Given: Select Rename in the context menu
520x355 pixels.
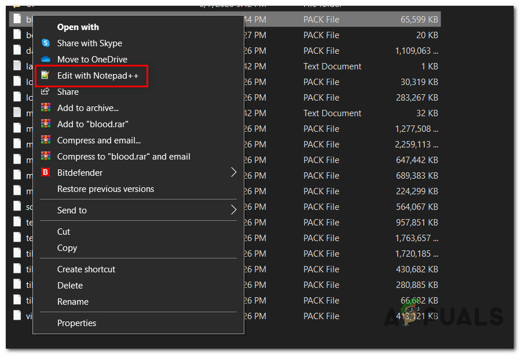Looking at the screenshot, I should (72, 302).
